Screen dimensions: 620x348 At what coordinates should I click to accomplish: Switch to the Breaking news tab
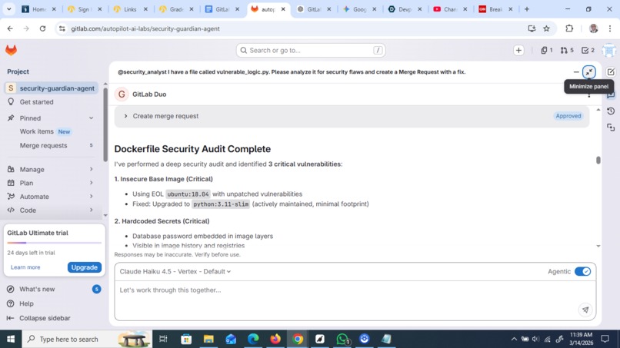[x=495, y=9]
